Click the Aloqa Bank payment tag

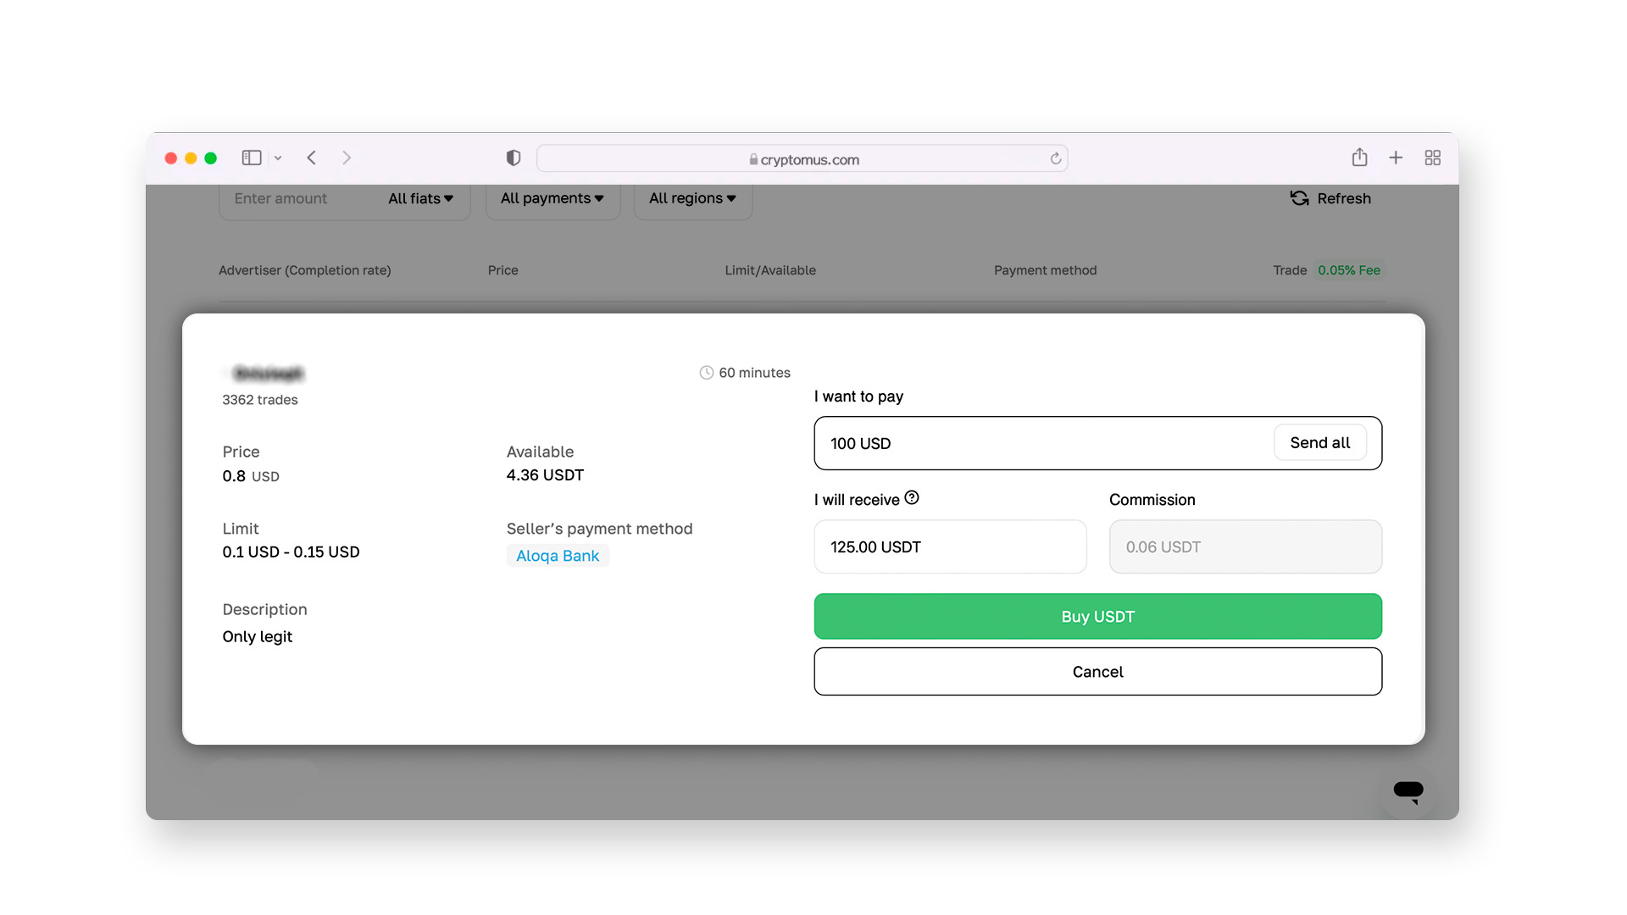pos(558,556)
